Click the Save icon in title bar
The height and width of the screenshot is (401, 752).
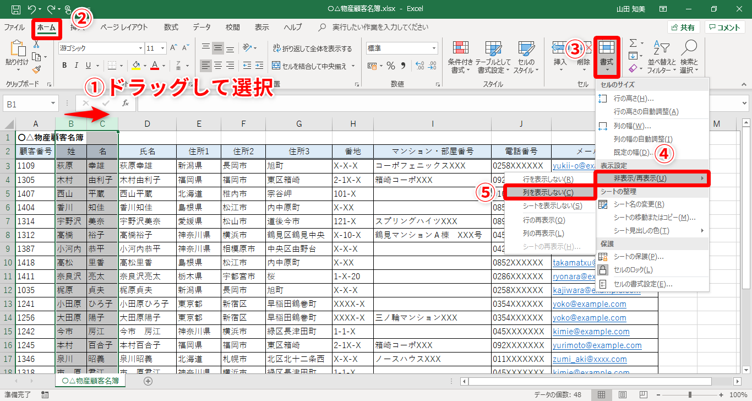point(16,9)
